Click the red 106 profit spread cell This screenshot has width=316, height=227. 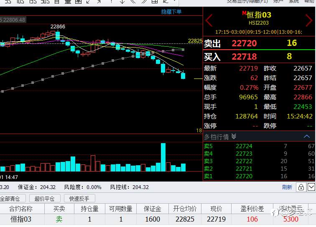click(x=252, y=219)
